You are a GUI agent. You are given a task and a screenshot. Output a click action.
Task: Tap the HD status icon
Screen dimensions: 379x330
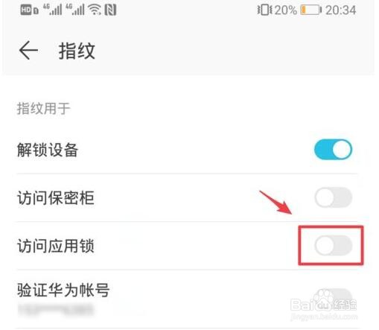26,10
